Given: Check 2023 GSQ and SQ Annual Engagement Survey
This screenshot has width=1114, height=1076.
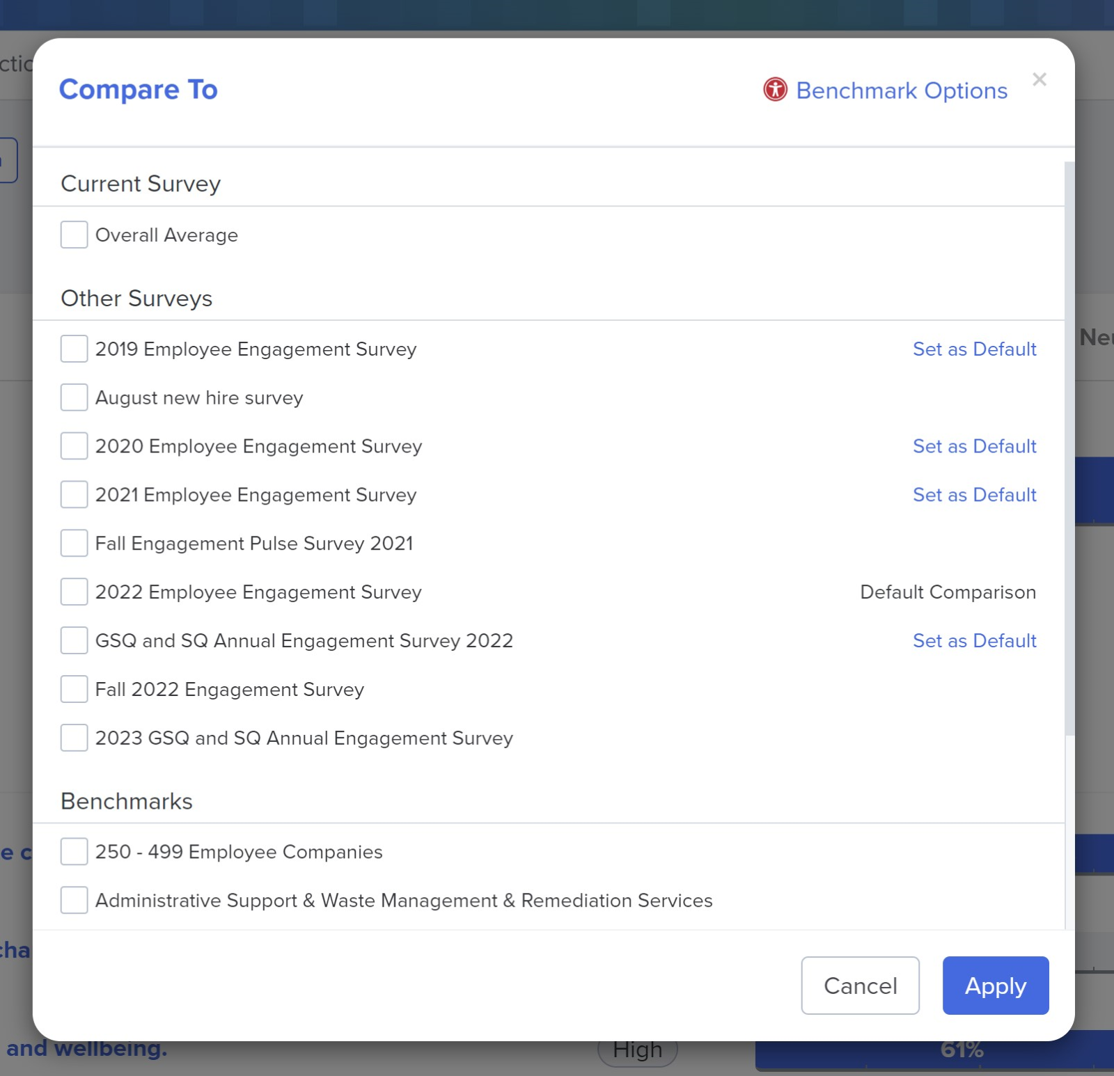Looking at the screenshot, I should [x=74, y=738].
